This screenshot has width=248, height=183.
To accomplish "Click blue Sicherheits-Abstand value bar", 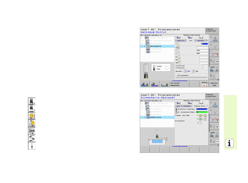I will 202,109.
